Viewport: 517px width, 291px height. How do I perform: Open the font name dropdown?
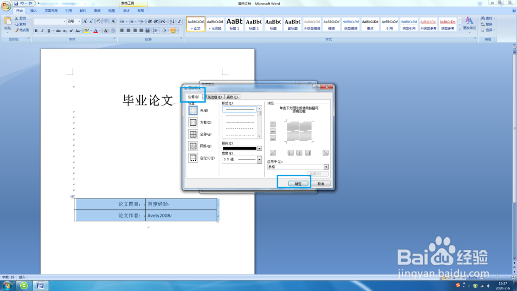64,21
